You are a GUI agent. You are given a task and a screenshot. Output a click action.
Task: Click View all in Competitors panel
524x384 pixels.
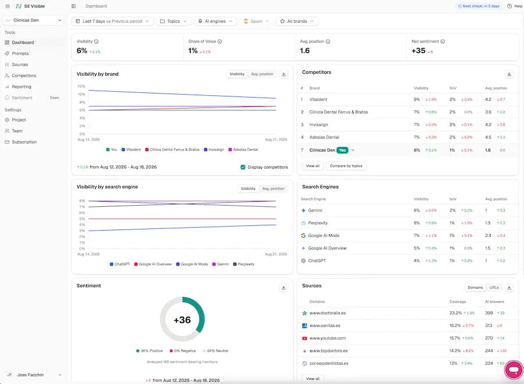coord(313,166)
